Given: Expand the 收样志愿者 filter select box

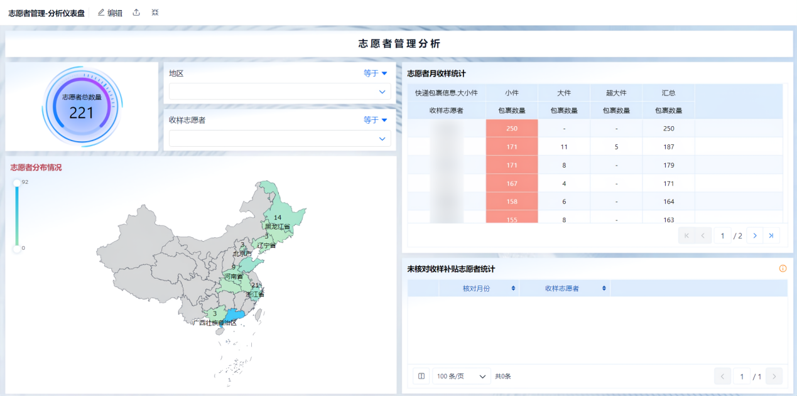Looking at the screenshot, I should click(x=279, y=139).
